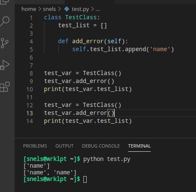The height and width of the screenshot is (192, 196).
Task: Click the chevron between home and snels
Action: click(x=39, y=9)
